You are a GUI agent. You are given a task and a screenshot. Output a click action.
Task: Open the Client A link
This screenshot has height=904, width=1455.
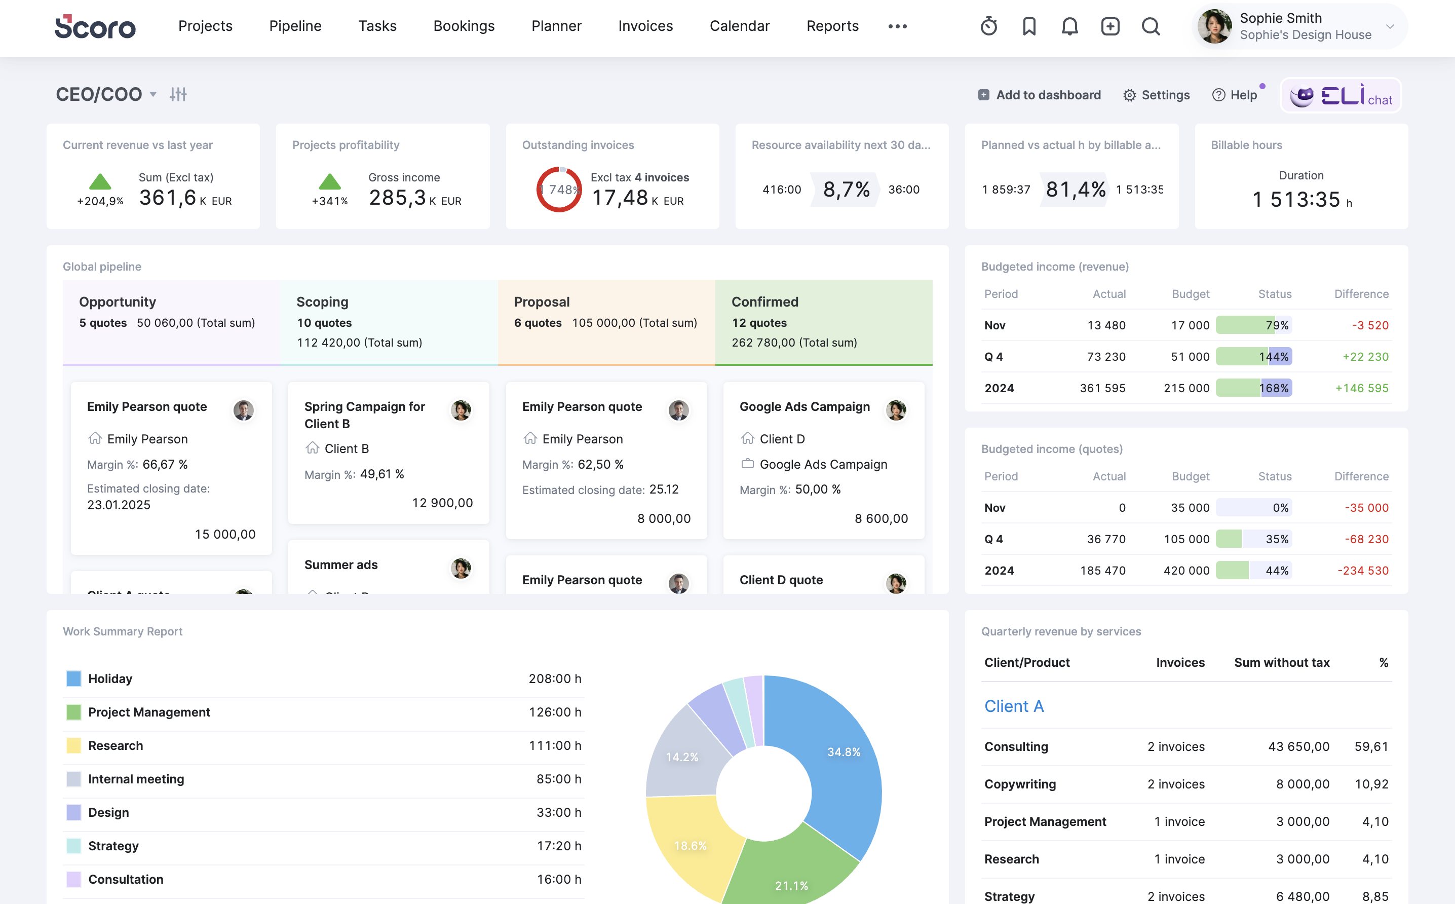tap(1014, 706)
